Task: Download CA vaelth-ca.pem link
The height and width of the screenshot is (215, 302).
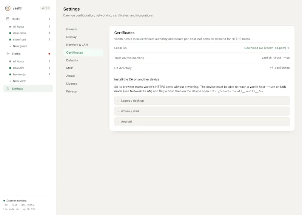Action: (x=267, y=48)
